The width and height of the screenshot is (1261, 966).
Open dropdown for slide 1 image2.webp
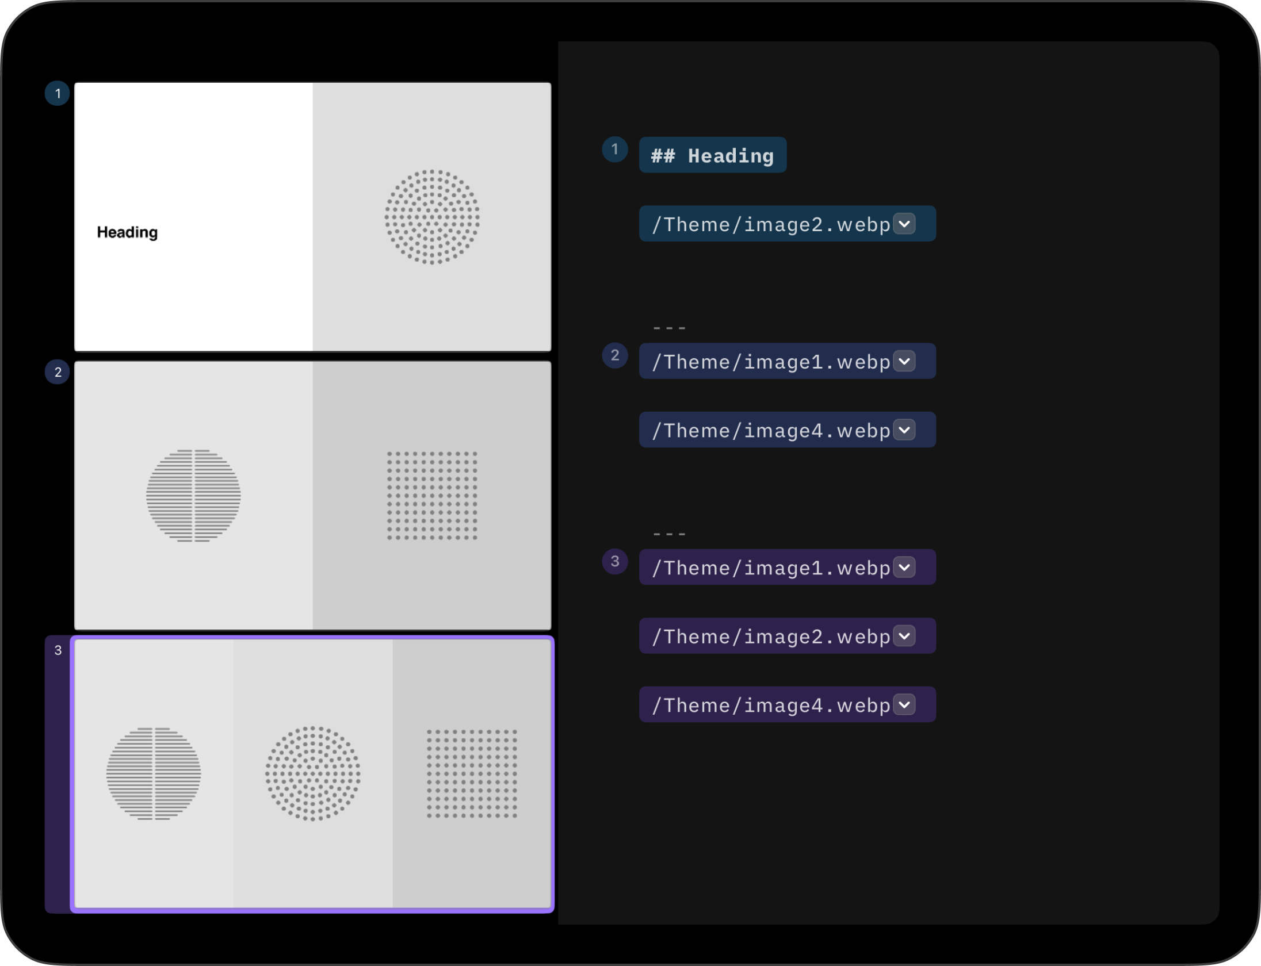(x=904, y=224)
